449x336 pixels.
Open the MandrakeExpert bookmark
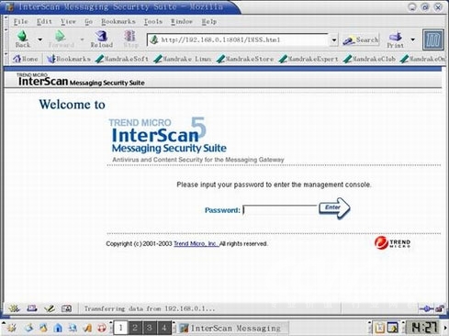(309, 59)
